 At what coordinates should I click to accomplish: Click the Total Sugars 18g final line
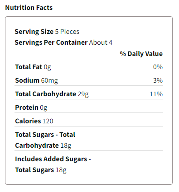pyautogui.click(x=41, y=170)
